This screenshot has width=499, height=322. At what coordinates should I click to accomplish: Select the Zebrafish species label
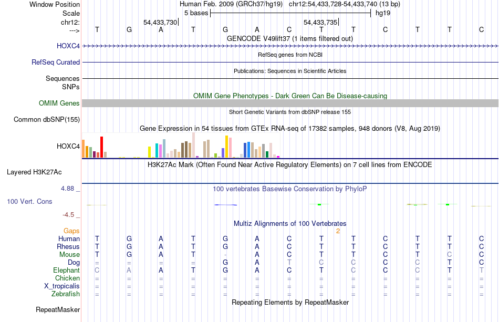(x=66, y=294)
